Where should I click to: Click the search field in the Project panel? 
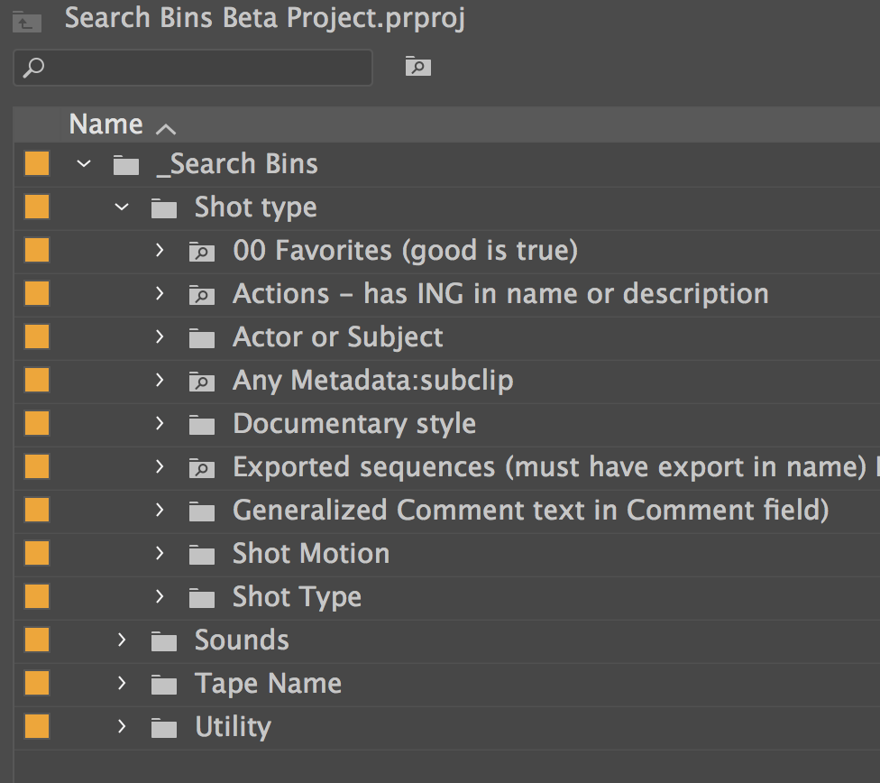point(193,68)
